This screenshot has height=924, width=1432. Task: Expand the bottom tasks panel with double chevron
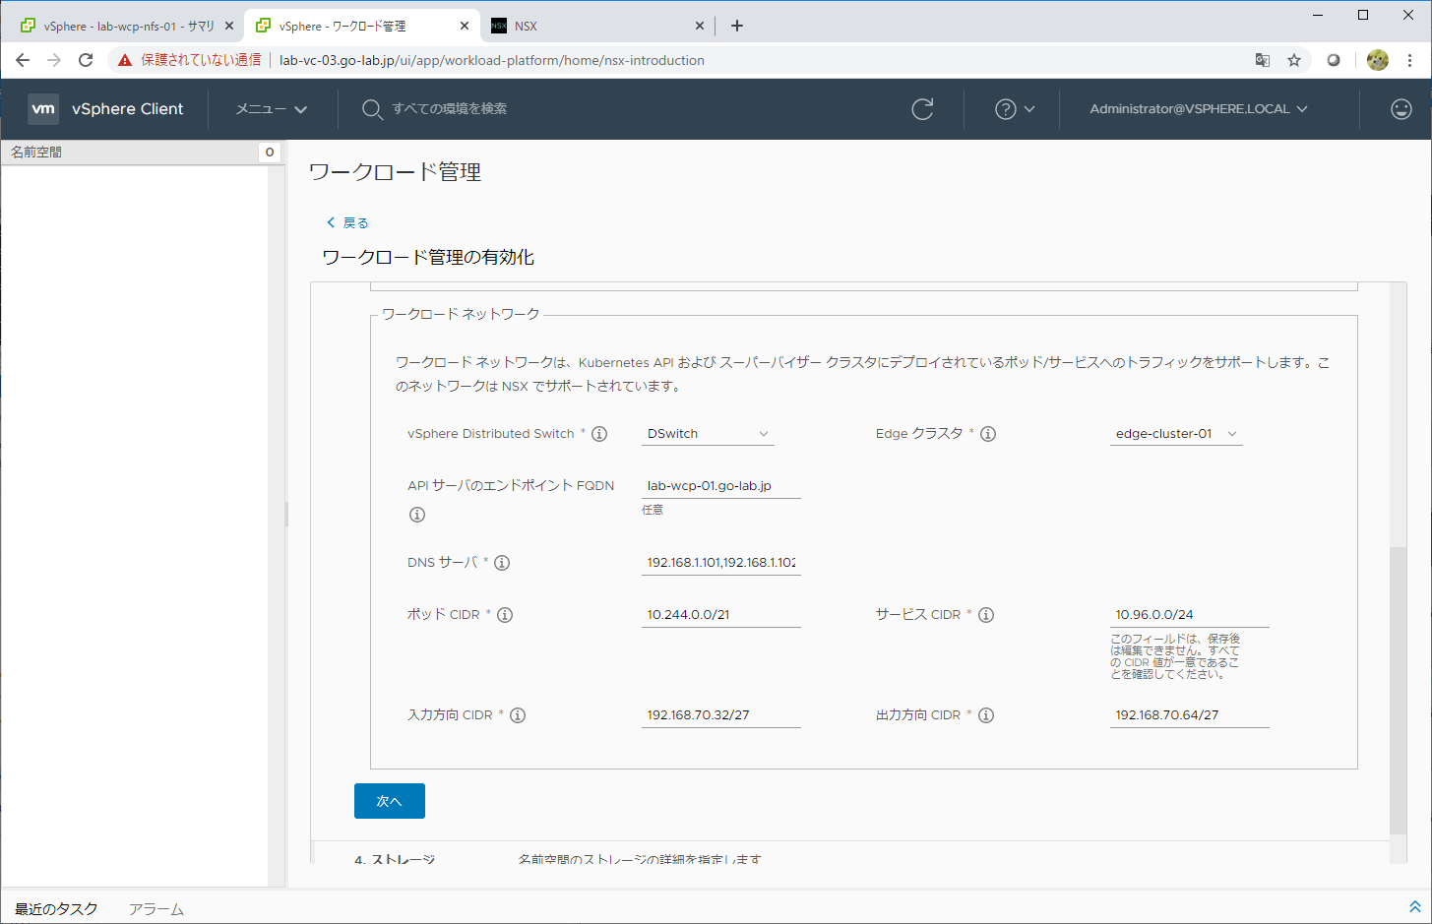[x=1414, y=906]
